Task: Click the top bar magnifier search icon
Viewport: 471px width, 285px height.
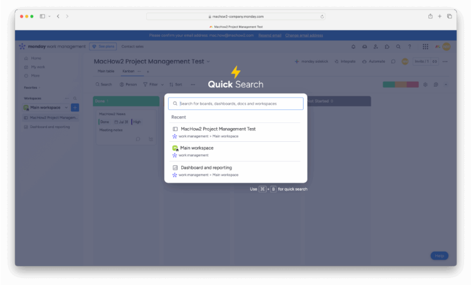Action: click(x=398, y=46)
